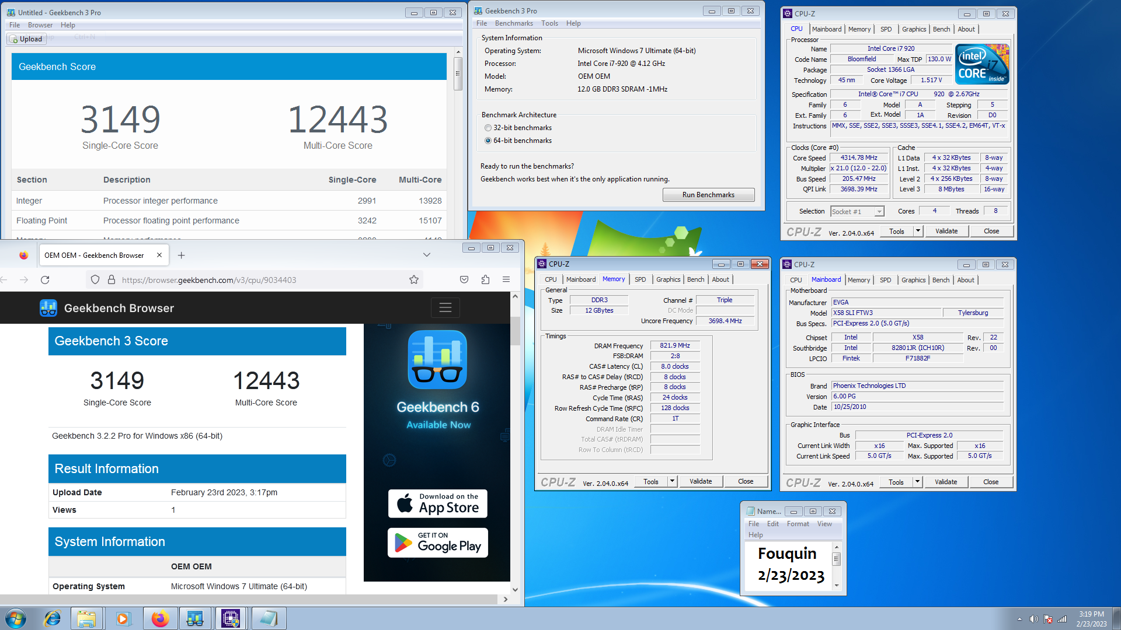The height and width of the screenshot is (630, 1121).
Task: Open Help menu in Untitled Geekbench window
Action: [x=68, y=25]
